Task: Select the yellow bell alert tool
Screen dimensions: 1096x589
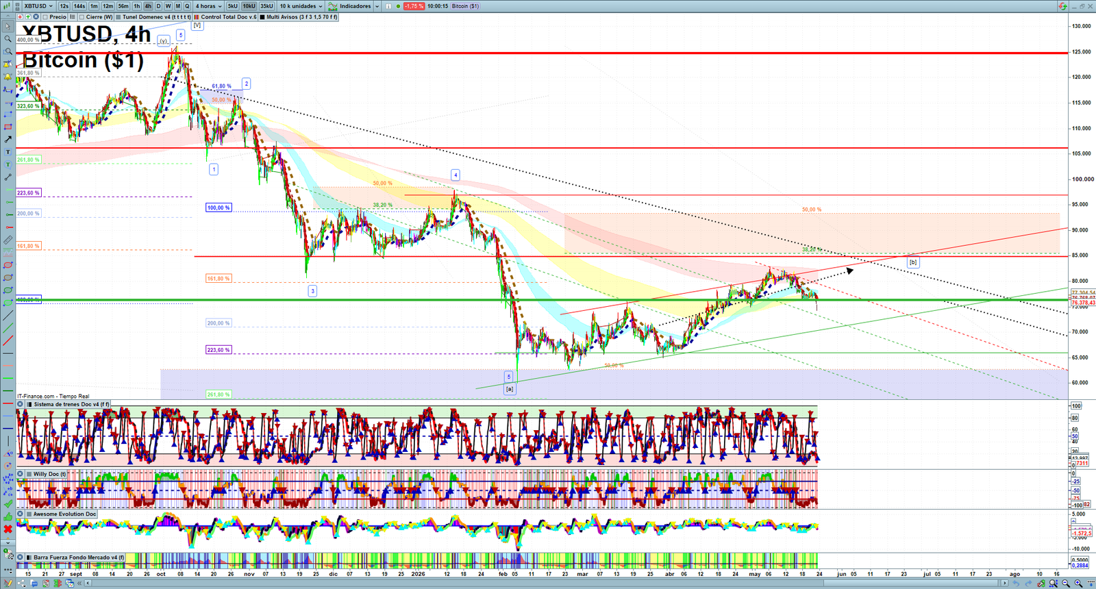Action: click(8, 77)
